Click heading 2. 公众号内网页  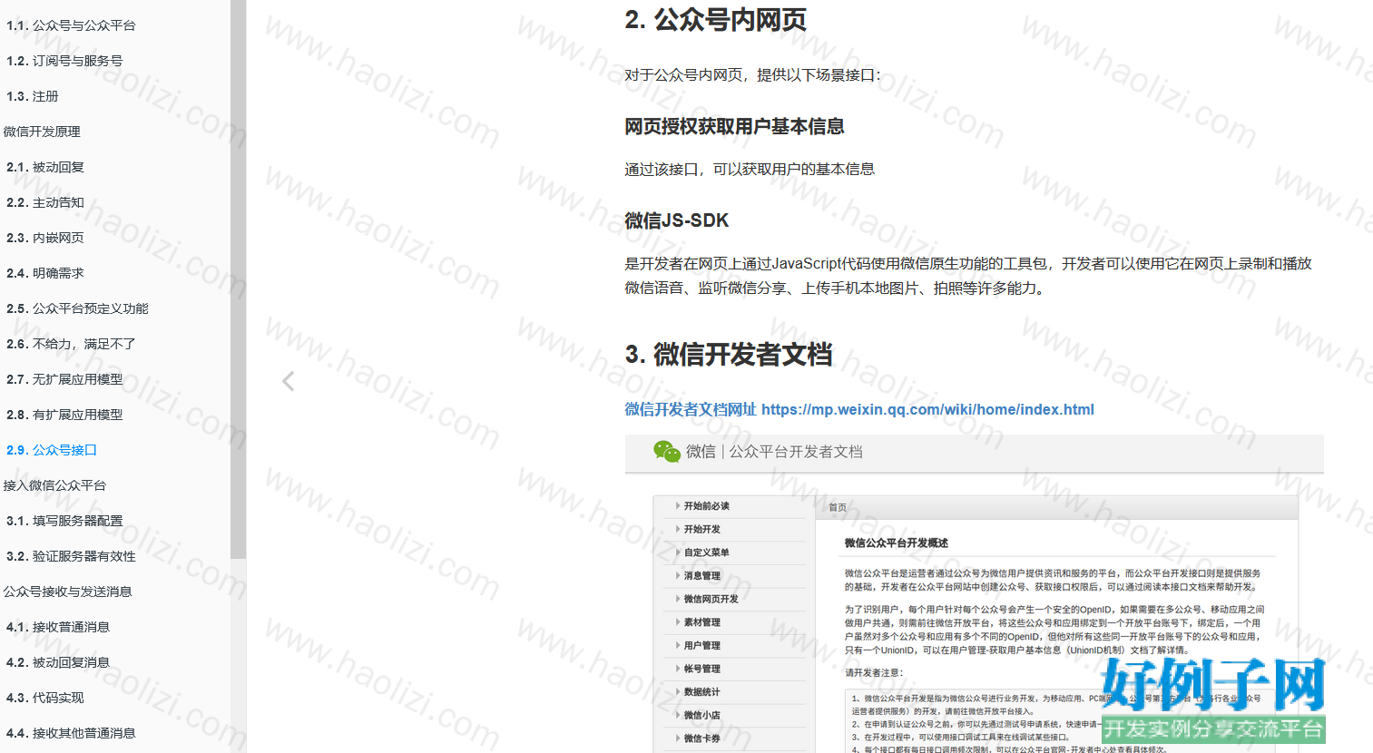coord(715,20)
